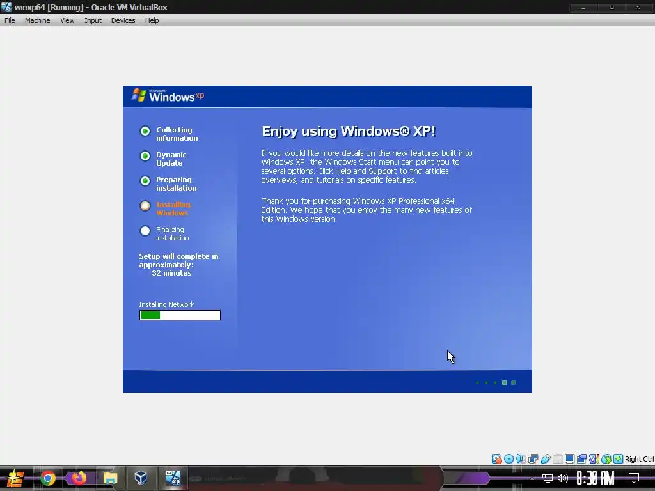Viewport: 655px width, 491px height.
Task: Open the hard disk activity indicator
Action: (496, 459)
